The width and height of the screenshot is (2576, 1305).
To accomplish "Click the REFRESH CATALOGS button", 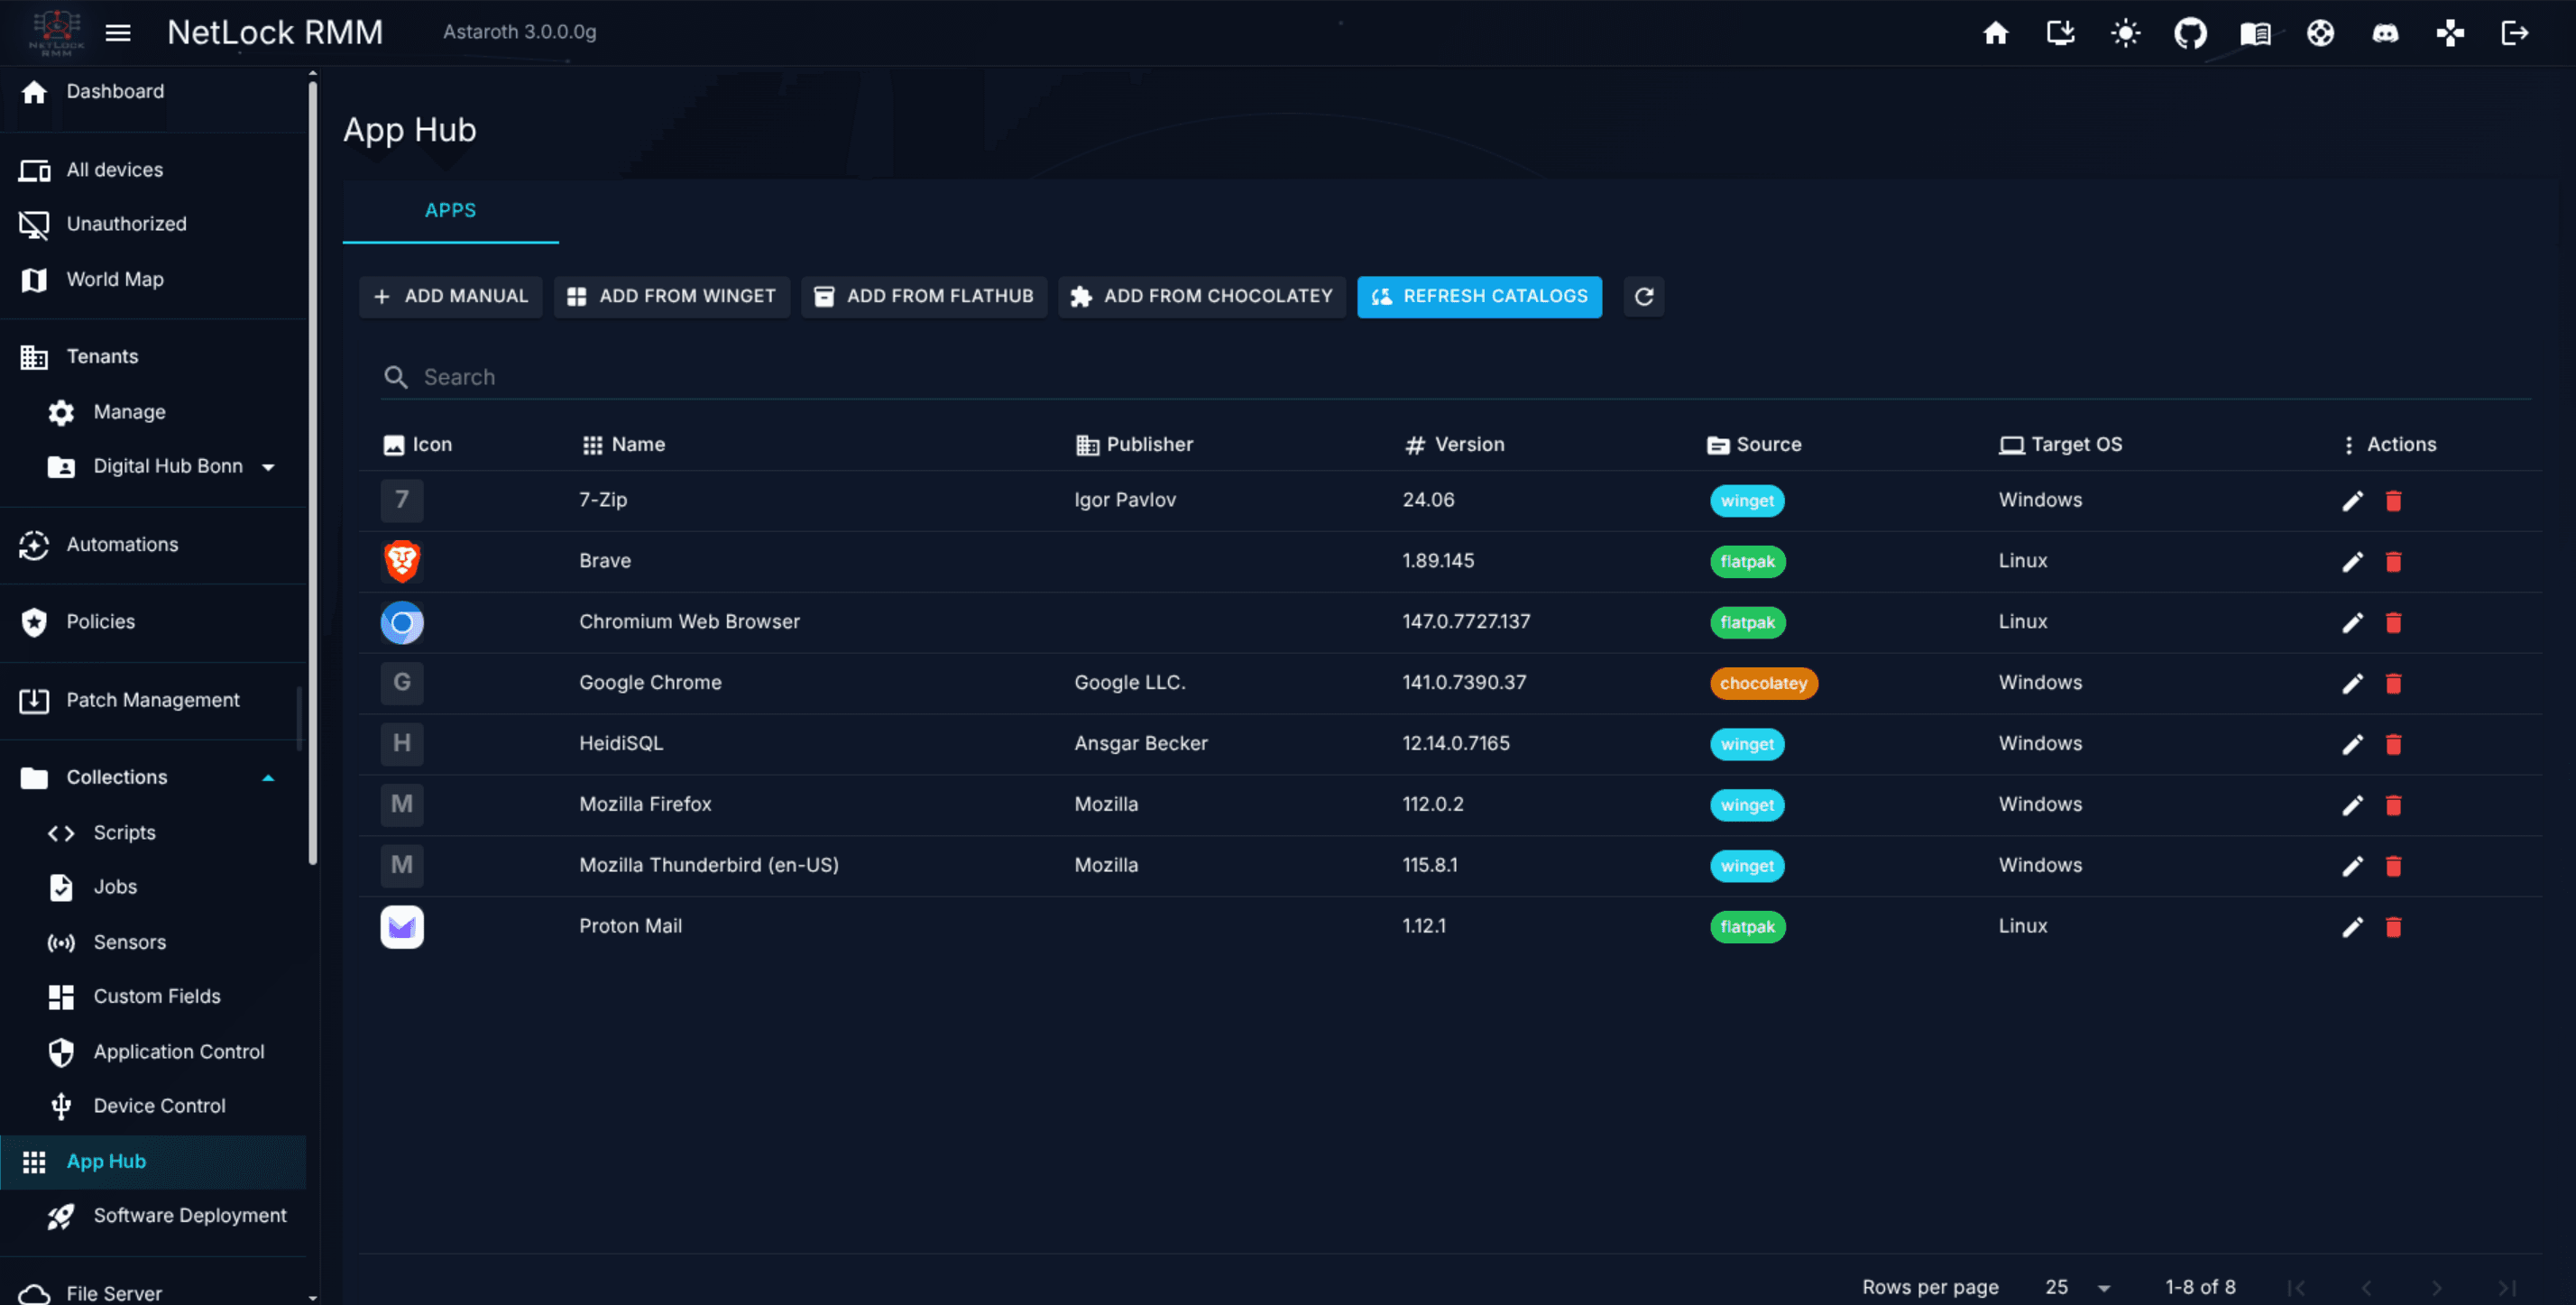I will (1479, 297).
